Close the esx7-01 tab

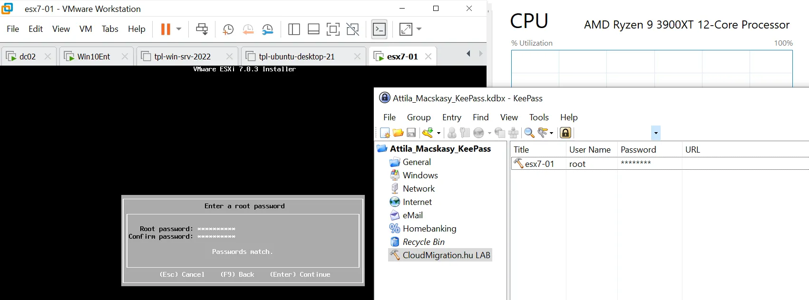click(428, 57)
